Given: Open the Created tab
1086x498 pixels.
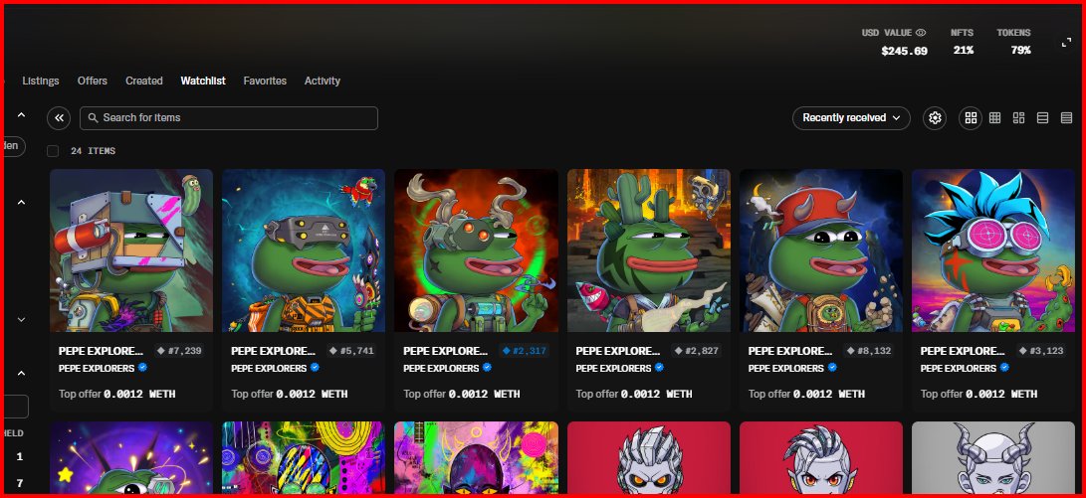Looking at the screenshot, I should point(144,81).
